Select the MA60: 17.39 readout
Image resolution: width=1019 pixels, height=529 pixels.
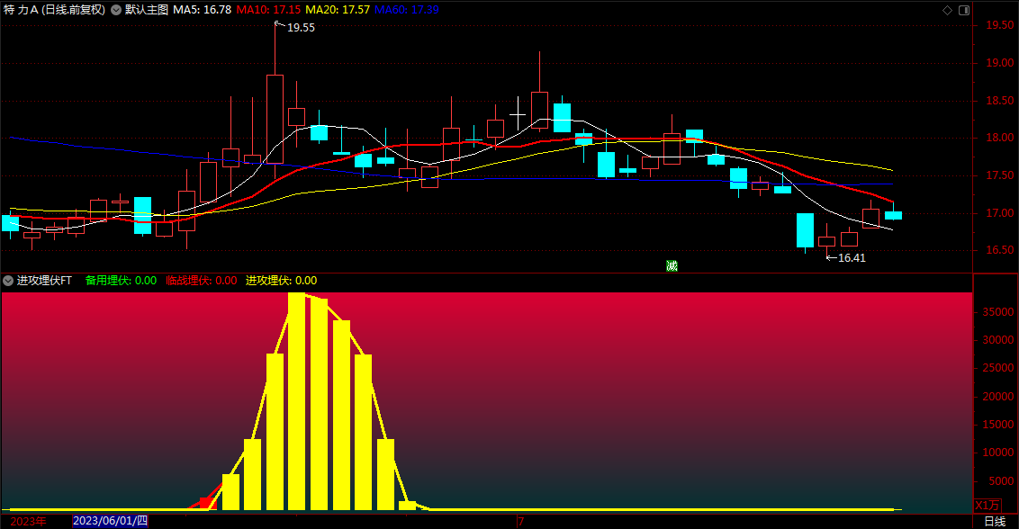(407, 10)
